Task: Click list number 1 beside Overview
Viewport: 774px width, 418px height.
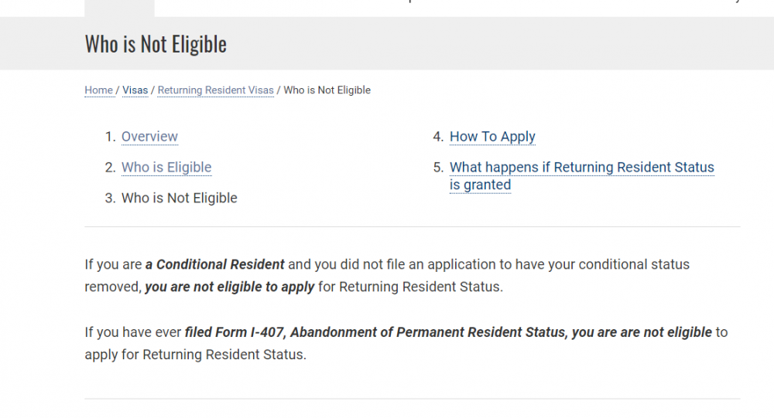Action: [110, 137]
